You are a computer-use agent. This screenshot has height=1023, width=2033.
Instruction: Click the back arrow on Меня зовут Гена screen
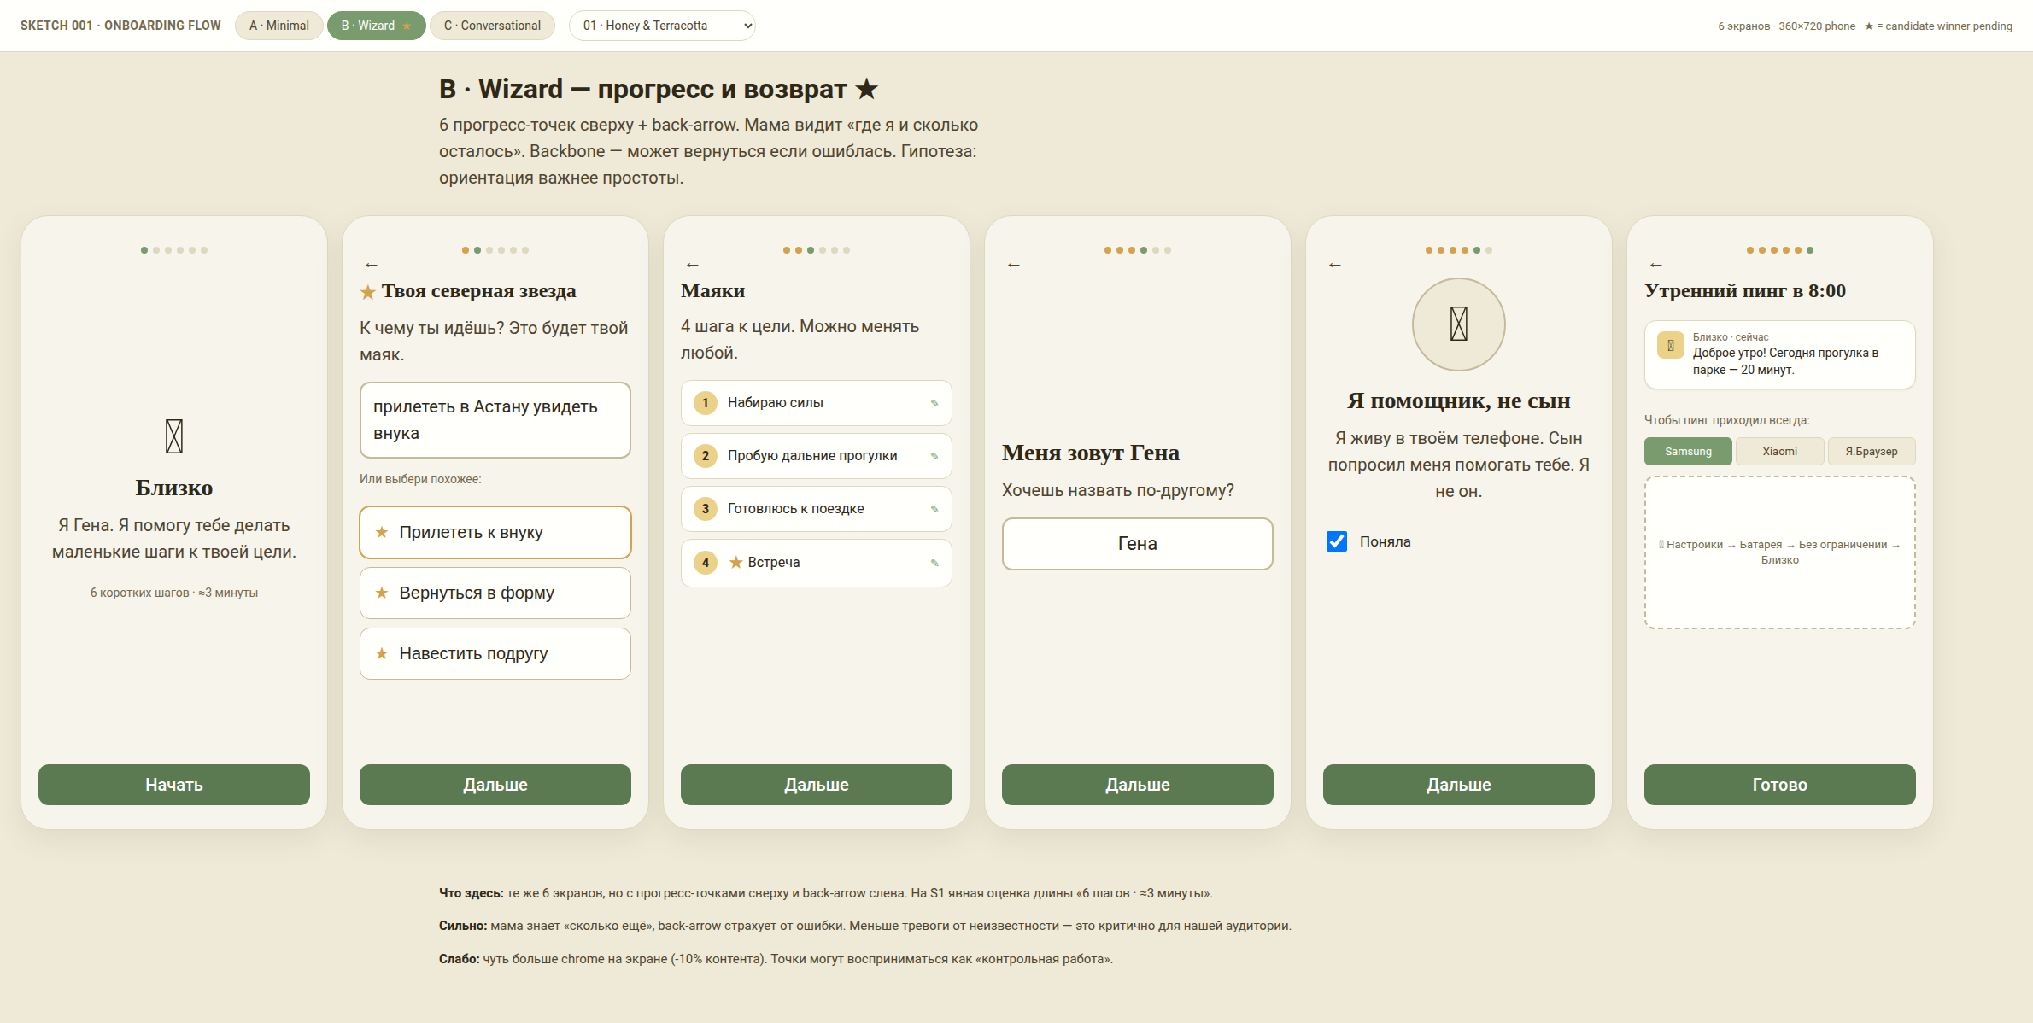1014,266
